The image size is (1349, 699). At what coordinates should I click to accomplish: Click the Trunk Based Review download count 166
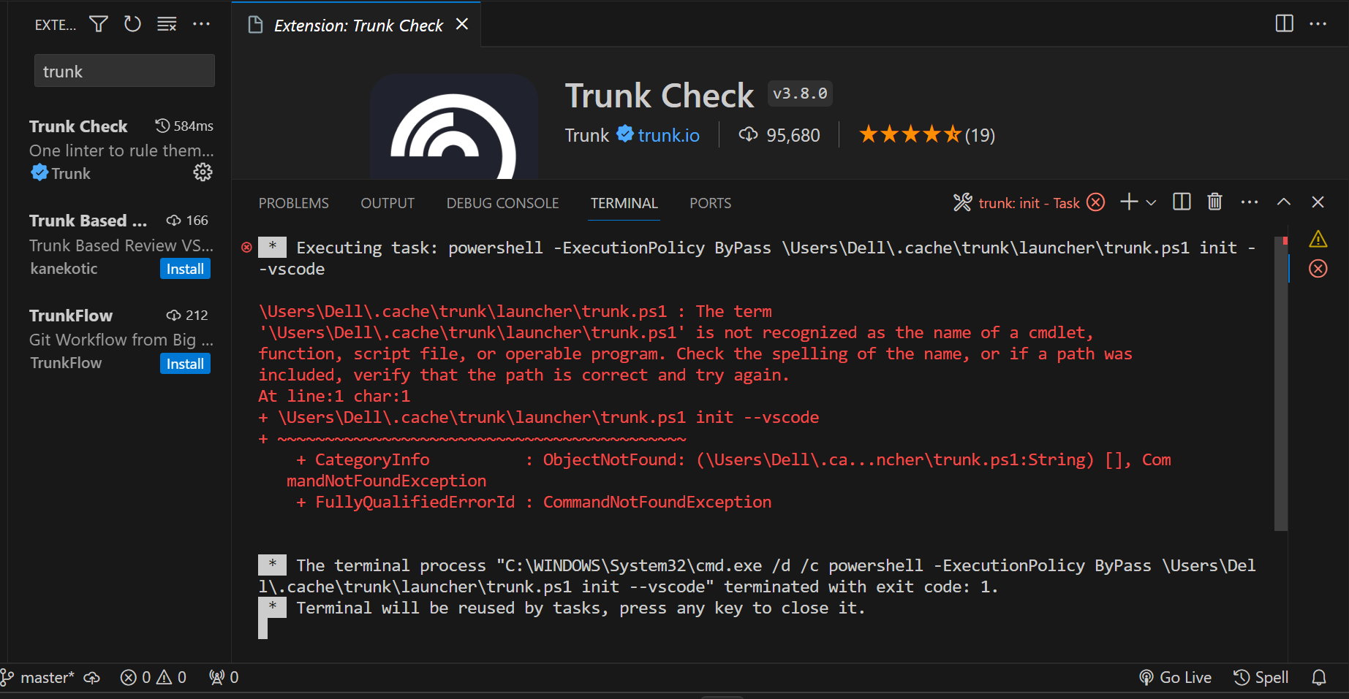(x=187, y=221)
